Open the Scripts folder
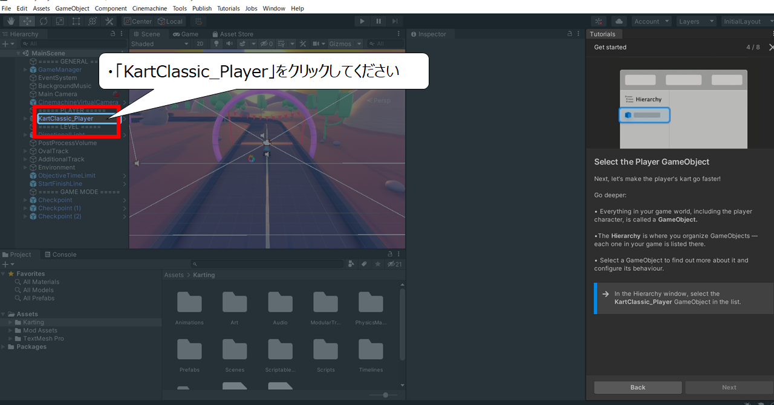 tap(325, 355)
